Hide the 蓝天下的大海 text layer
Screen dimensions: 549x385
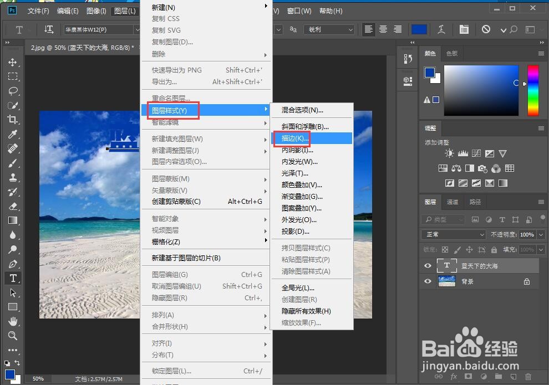point(428,265)
